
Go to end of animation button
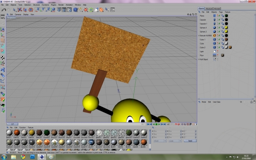click(165, 125)
